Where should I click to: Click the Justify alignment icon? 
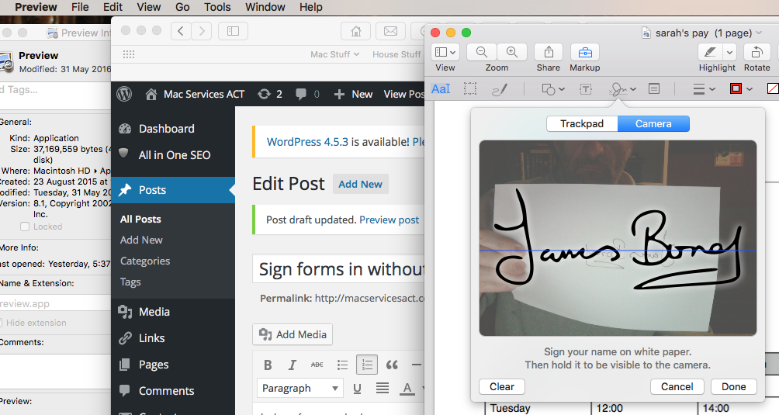coord(382,388)
